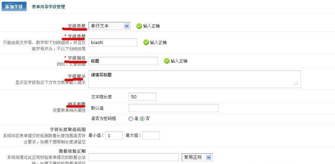
Task: Click arrow of 单行文本 combo box
Action: tap(126, 26)
